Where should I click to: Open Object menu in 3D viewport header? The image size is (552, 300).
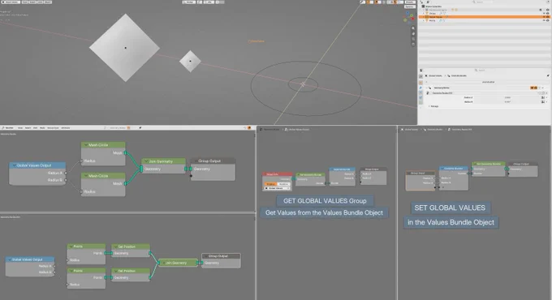(x=48, y=2)
